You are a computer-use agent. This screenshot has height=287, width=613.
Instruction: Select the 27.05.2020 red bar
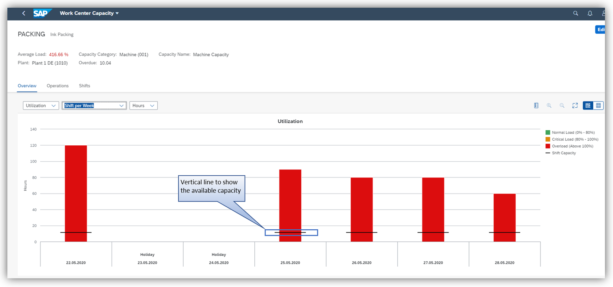433,210
